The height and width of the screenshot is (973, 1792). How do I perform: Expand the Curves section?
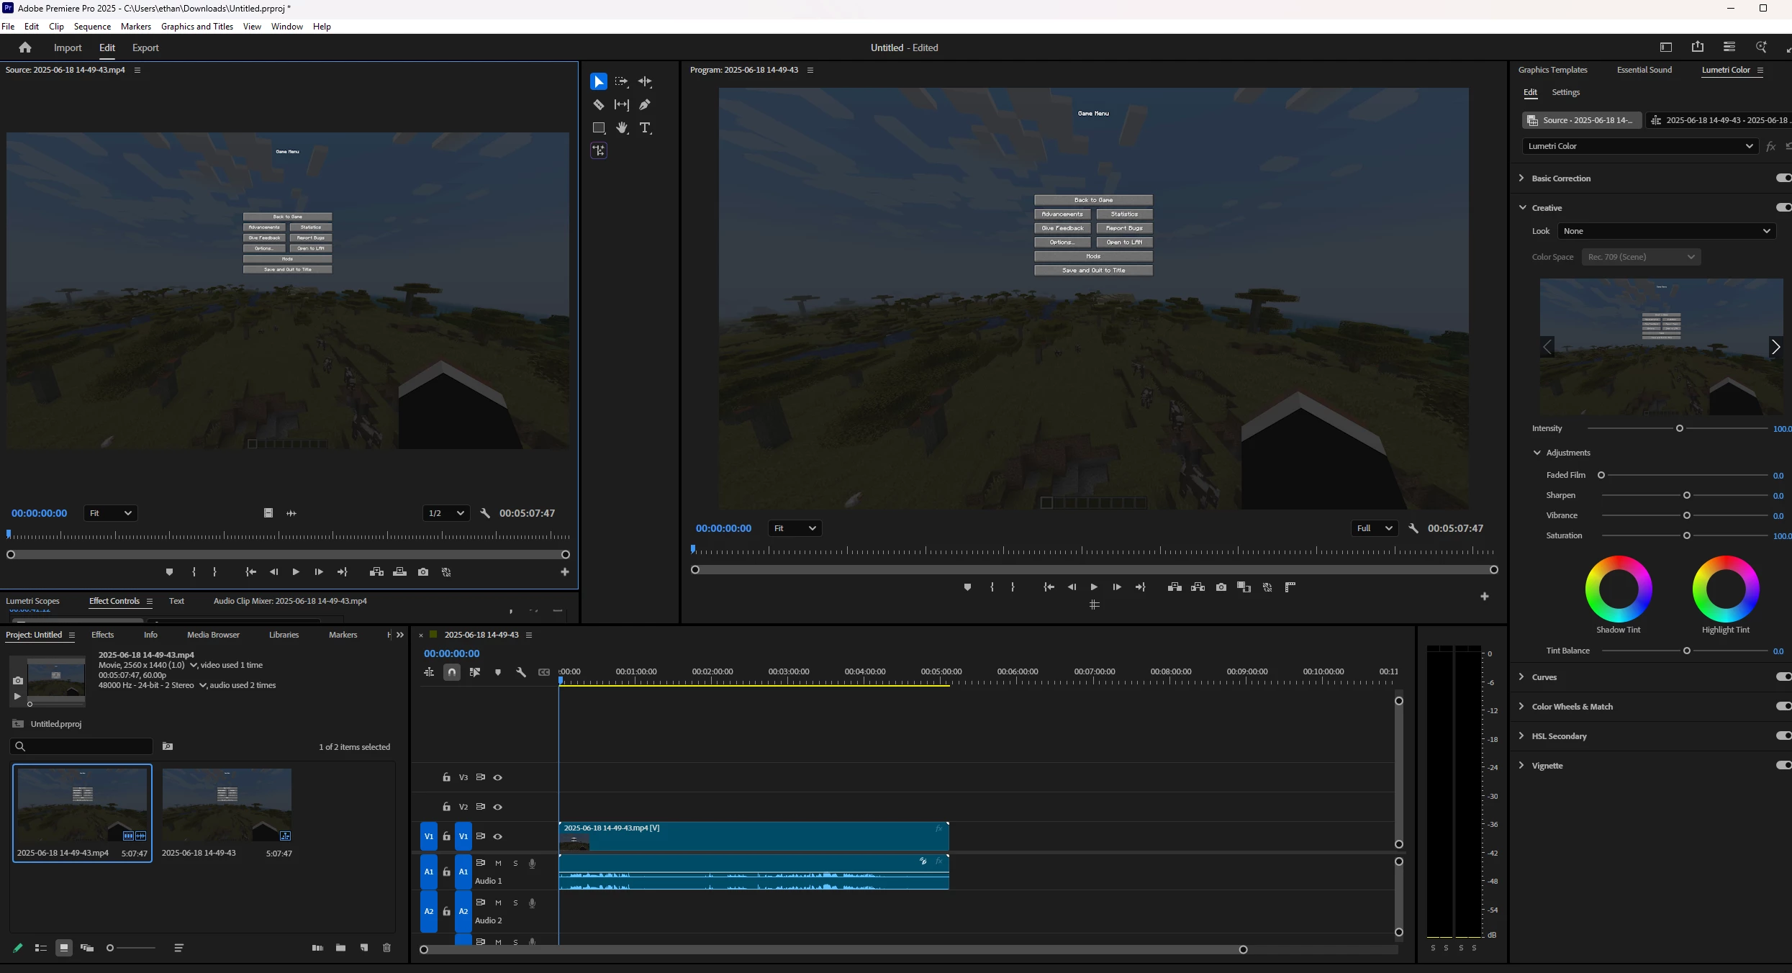[x=1521, y=676]
